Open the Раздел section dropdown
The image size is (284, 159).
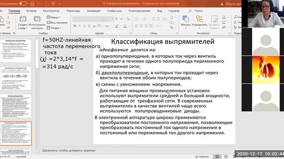(54, 28)
